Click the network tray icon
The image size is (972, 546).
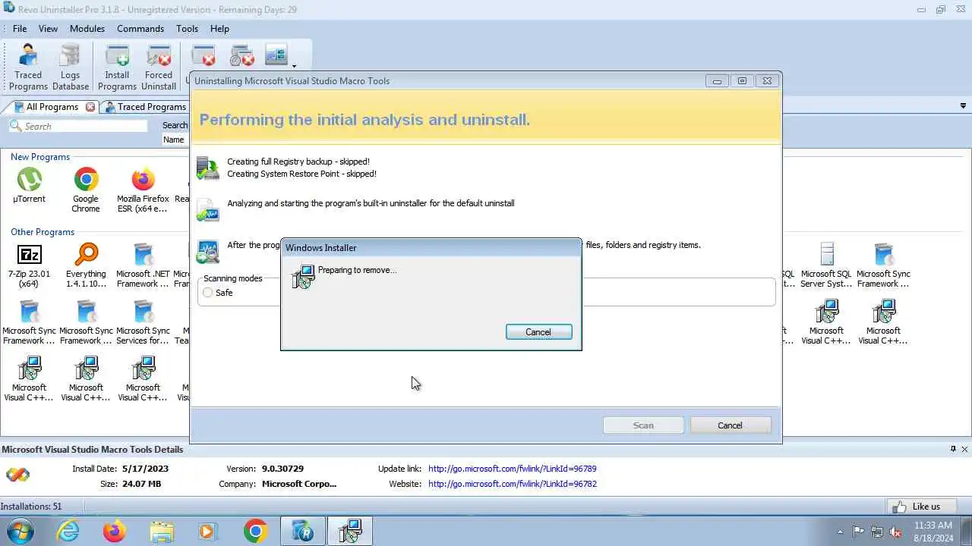(x=877, y=532)
